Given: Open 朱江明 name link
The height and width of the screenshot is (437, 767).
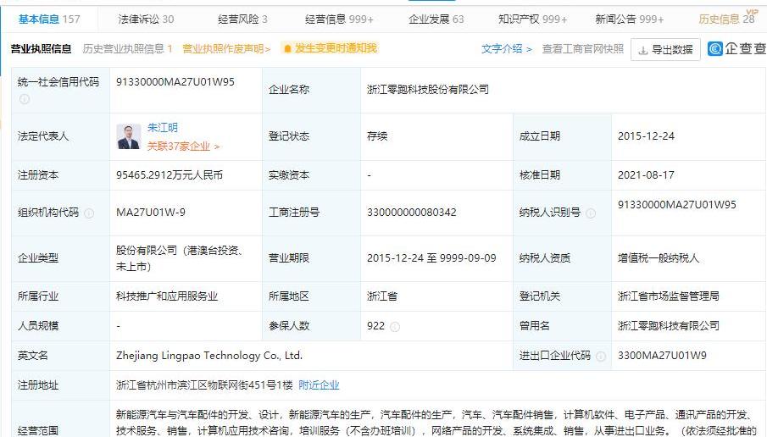Looking at the screenshot, I should coord(163,128).
